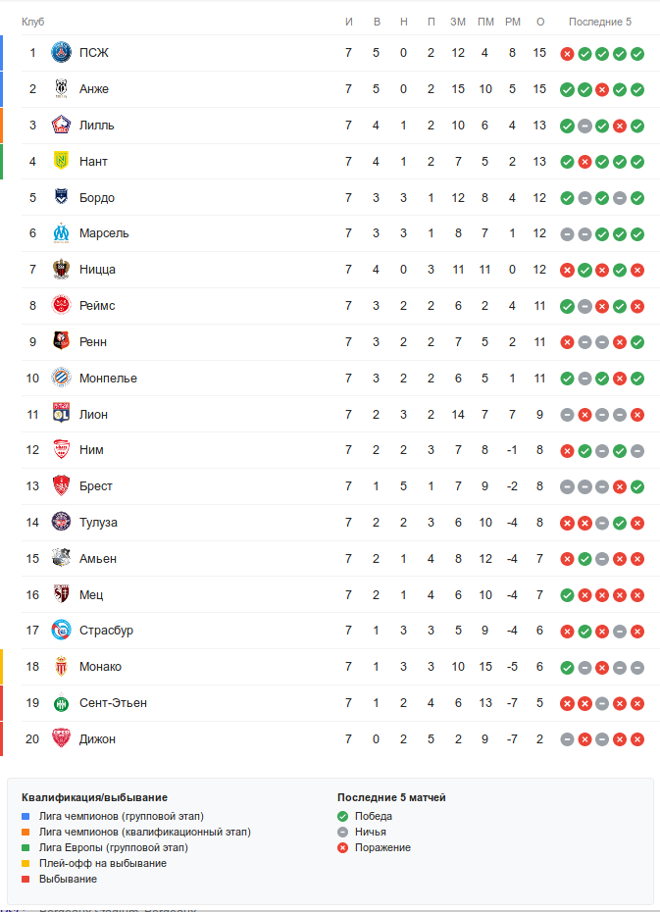Click the Nantes club crest icon
This screenshot has width=660, height=912.
[x=62, y=161]
